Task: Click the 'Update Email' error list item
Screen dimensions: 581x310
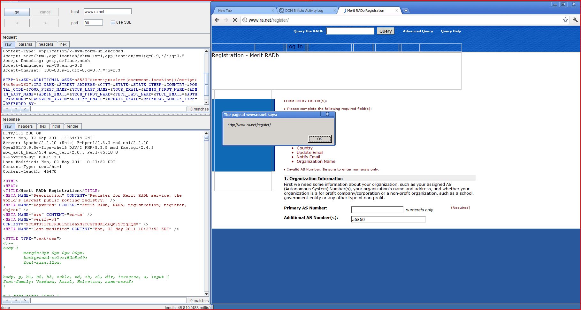Action: (x=310, y=152)
